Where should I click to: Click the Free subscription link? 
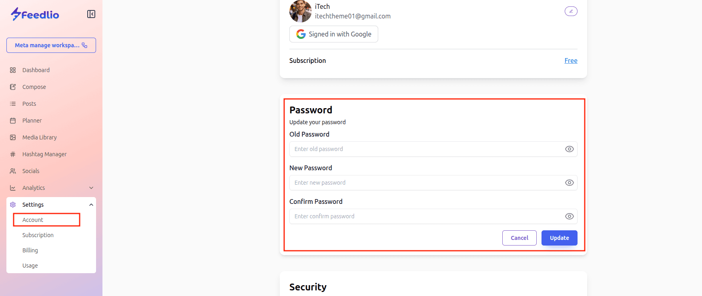click(571, 60)
